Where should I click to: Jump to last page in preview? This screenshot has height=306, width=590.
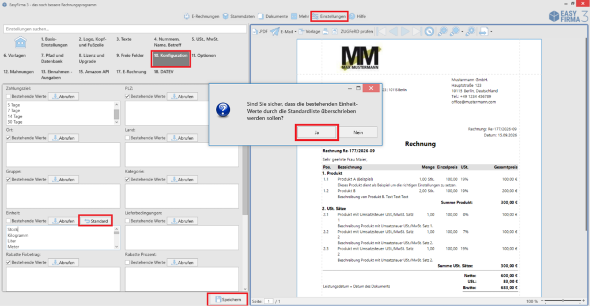[x=417, y=32]
